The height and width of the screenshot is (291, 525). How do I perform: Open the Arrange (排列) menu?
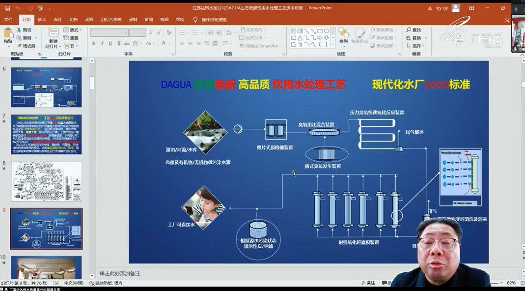pyautogui.click(x=343, y=36)
